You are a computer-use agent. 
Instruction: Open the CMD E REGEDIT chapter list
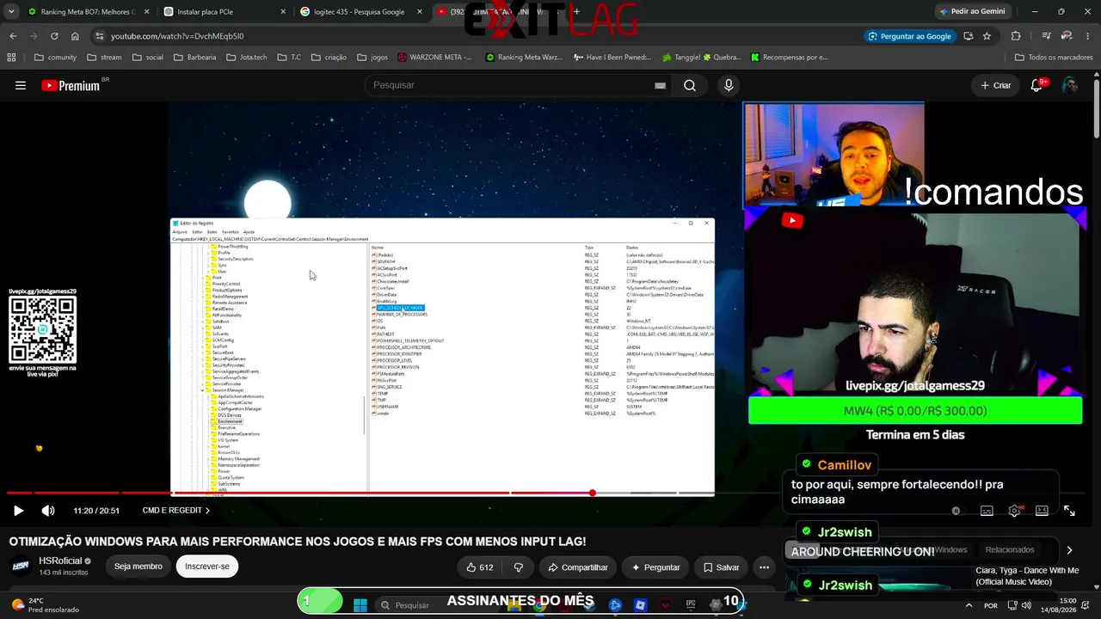point(176,511)
